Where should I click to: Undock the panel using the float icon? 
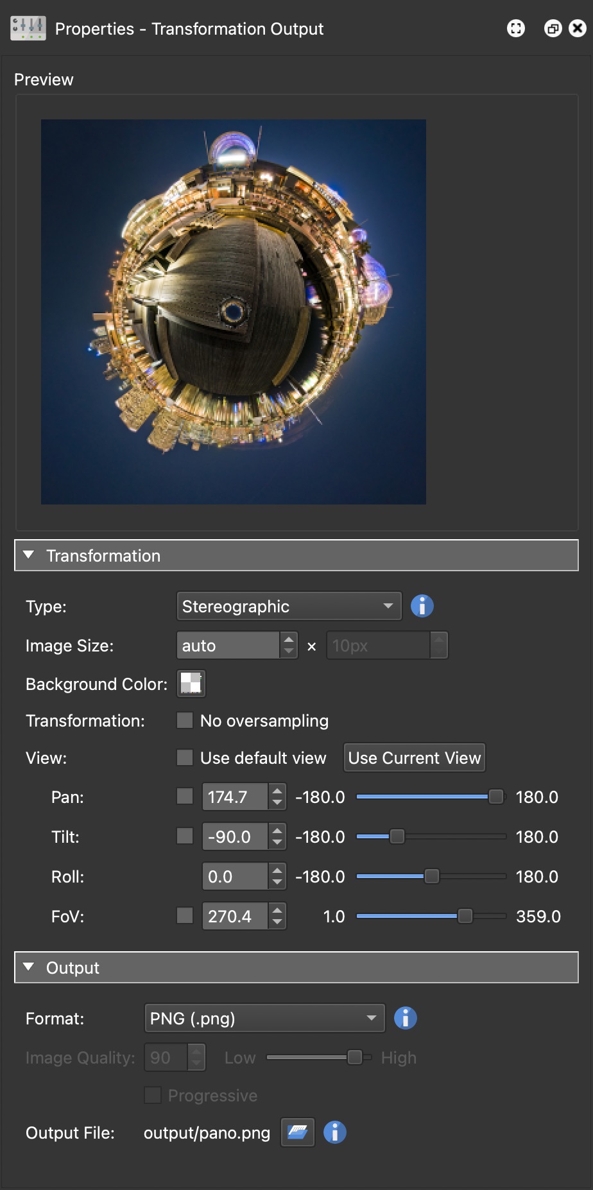click(x=553, y=28)
